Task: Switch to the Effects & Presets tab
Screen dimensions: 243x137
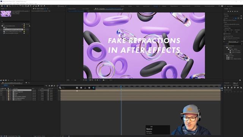Action: tap(232, 41)
